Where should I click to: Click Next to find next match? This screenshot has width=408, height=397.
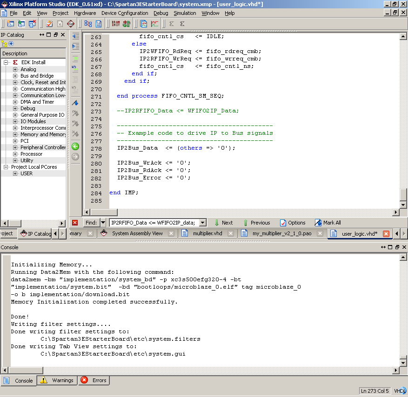coord(223,223)
